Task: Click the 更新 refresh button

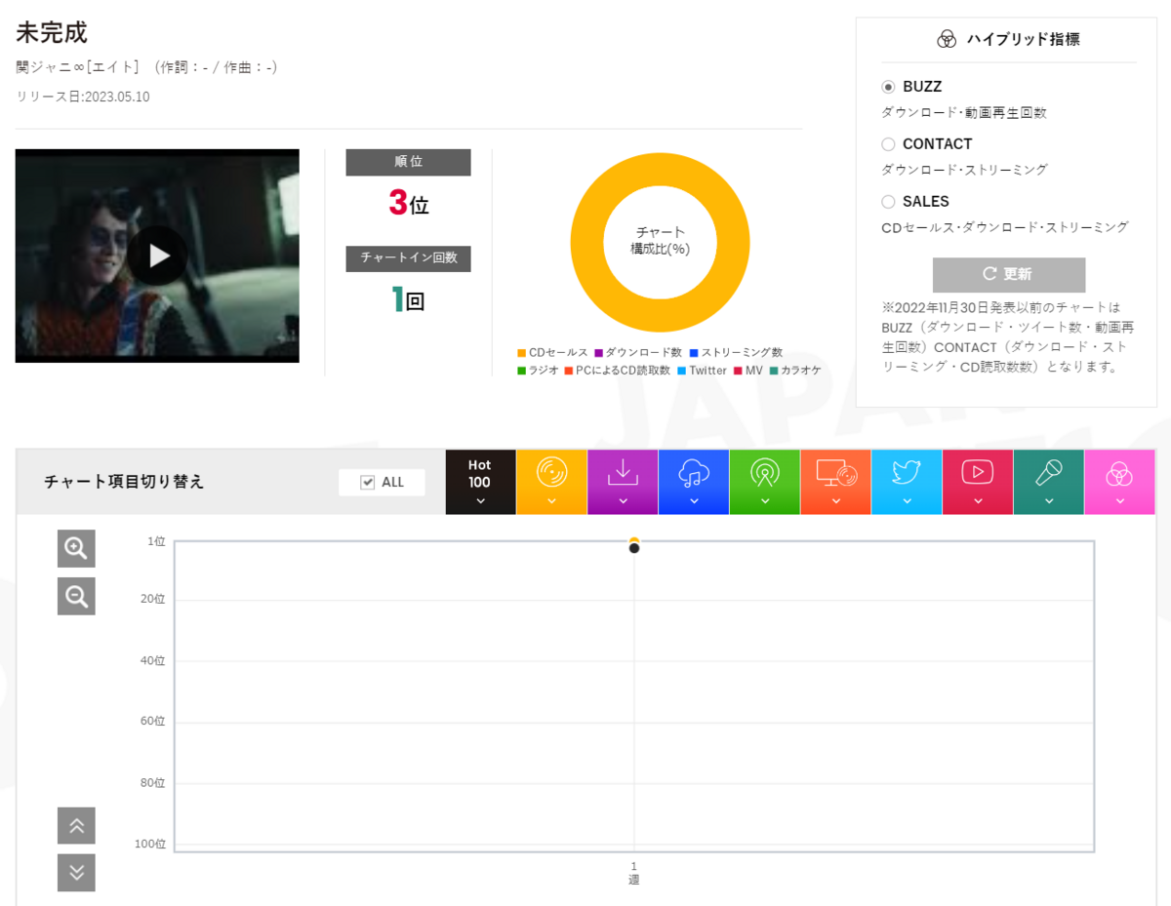Action: point(1009,274)
